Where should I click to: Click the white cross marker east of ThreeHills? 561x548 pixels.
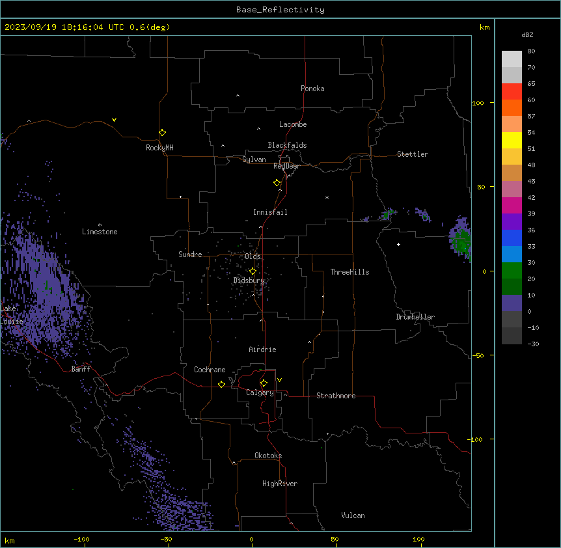[398, 244]
